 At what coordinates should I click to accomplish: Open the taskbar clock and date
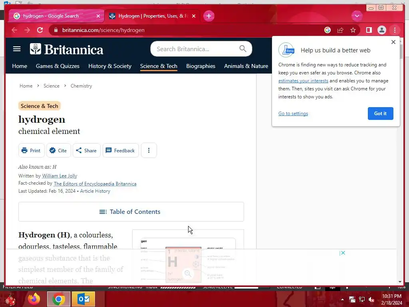(x=392, y=299)
